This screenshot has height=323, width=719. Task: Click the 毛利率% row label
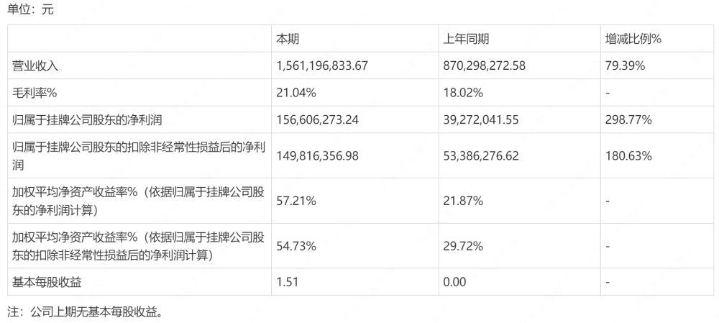[x=33, y=93]
